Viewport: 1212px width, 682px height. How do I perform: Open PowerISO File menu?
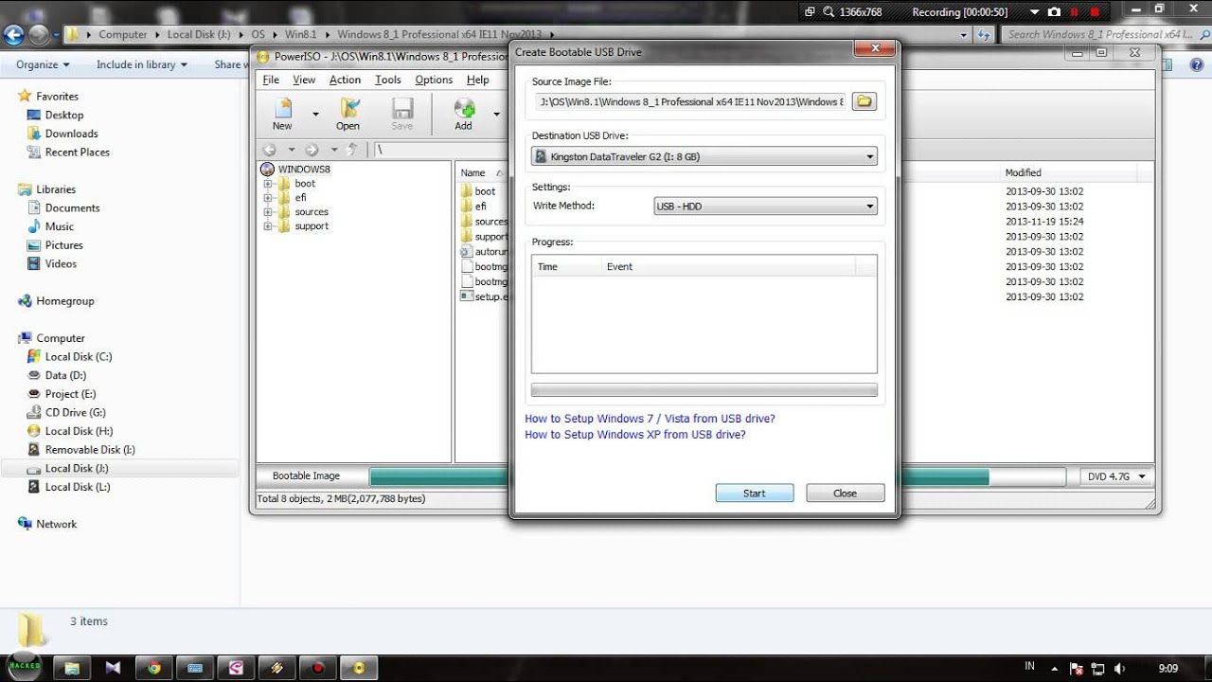click(x=271, y=80)
